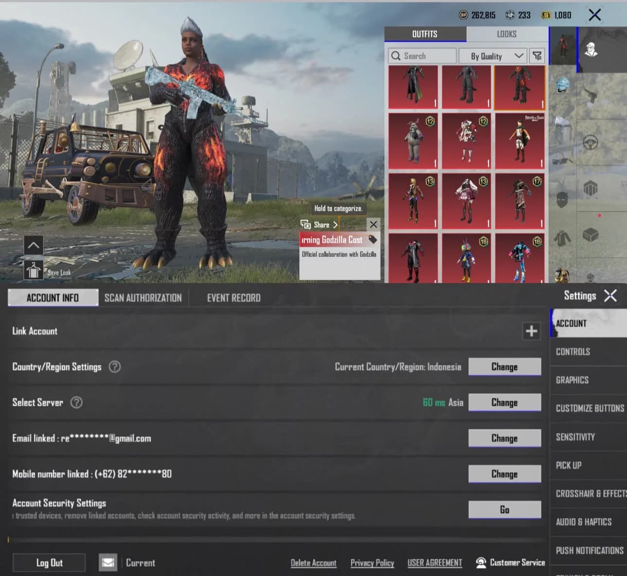The image size is (627, 576).
Task: Select ACCOUNT in the settings sidebar
Action: tap(589, 323)
